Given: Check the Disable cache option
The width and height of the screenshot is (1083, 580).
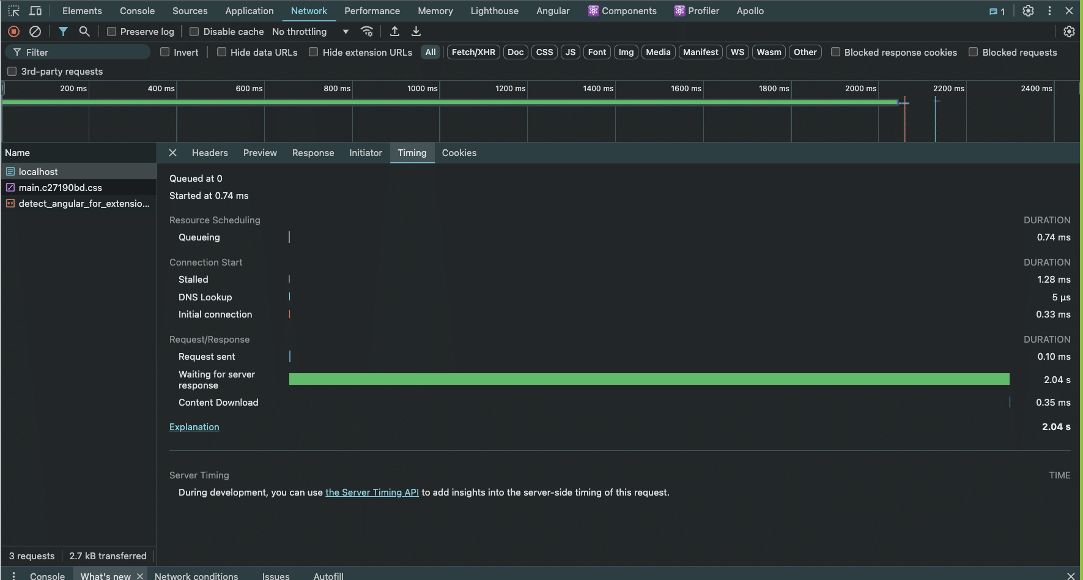Looking at the screenshot, I should tap(194, 32).
